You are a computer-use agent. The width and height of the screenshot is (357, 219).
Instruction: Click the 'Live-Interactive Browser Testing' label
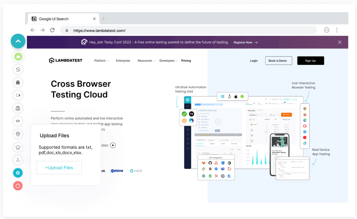click(x=304, y=85)
